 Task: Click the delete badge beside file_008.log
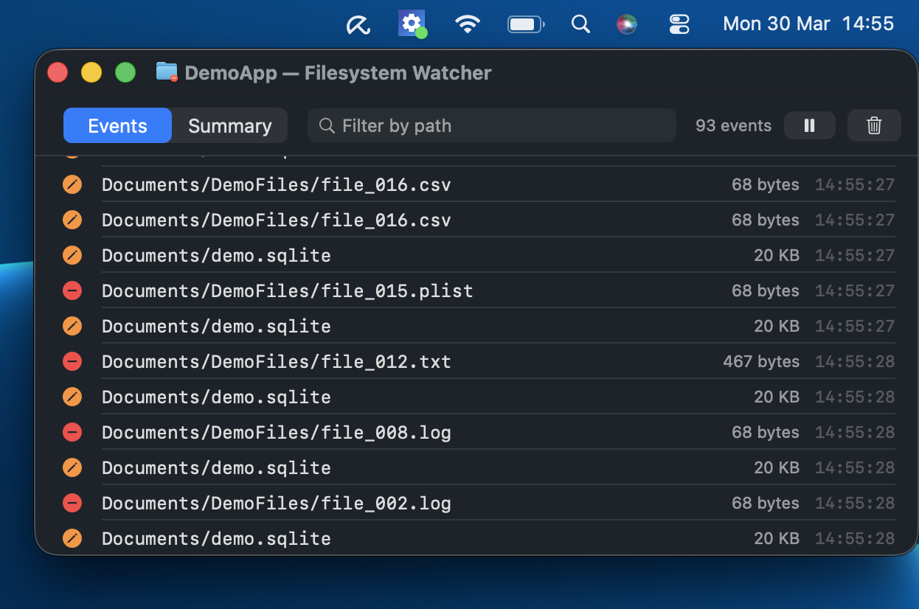click(72, 432)
